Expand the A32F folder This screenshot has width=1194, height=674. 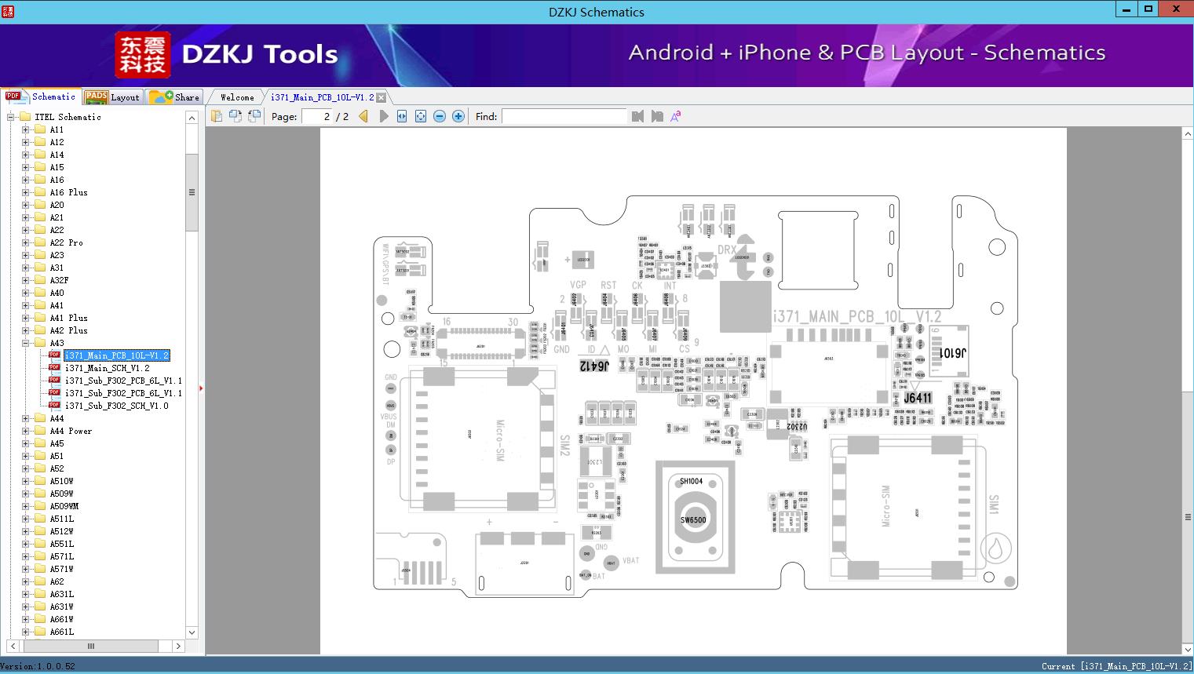[25, 280]
